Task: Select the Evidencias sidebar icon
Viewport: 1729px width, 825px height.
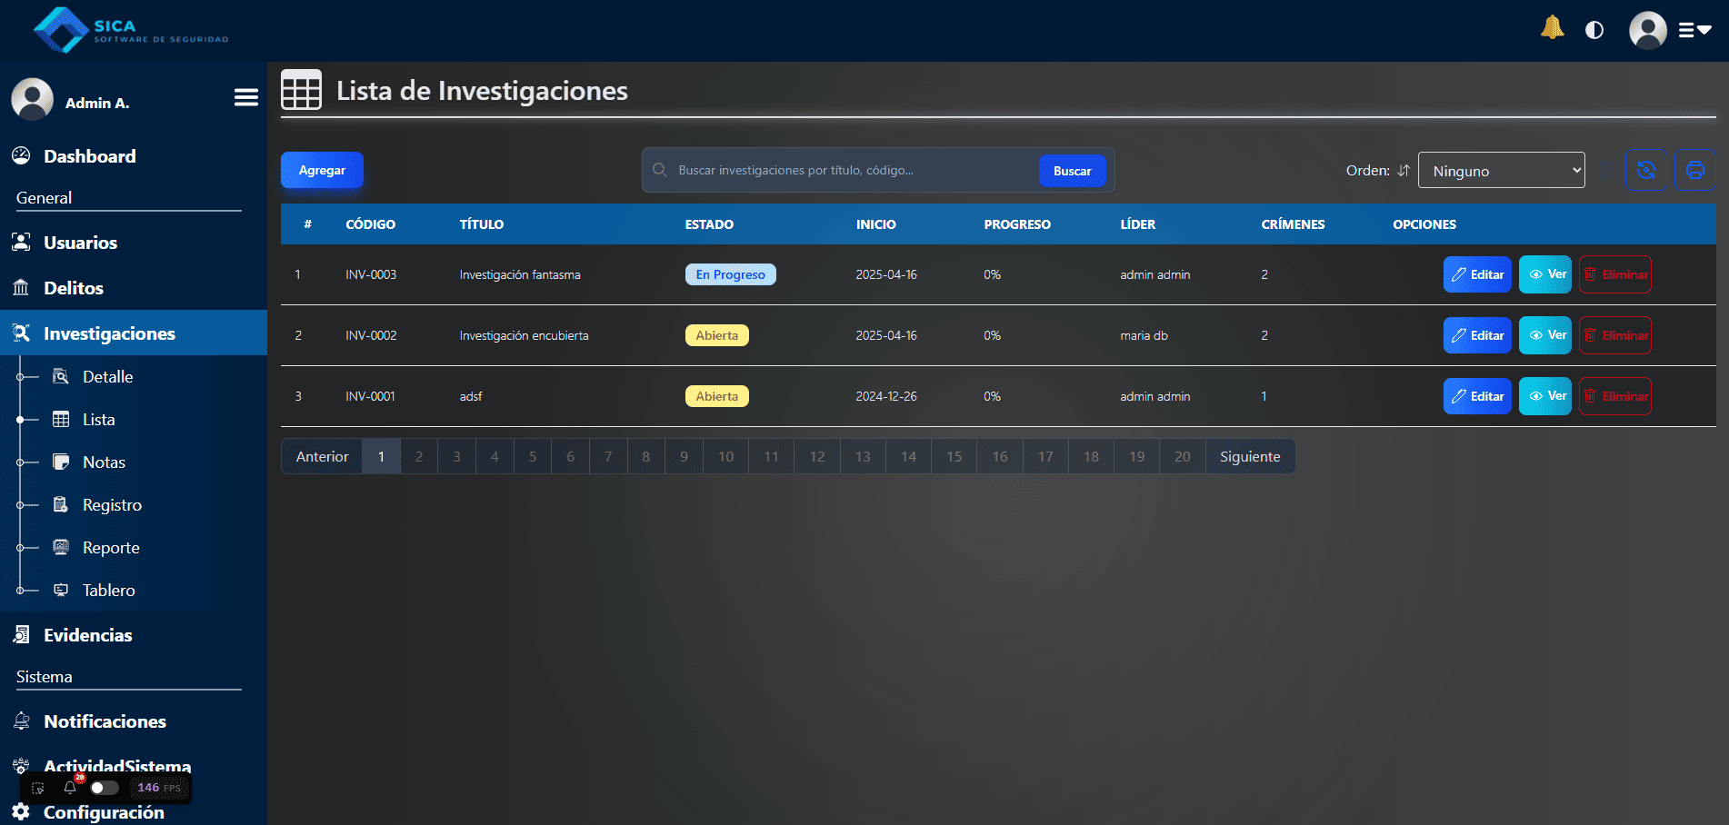Action: pos(22,633)
